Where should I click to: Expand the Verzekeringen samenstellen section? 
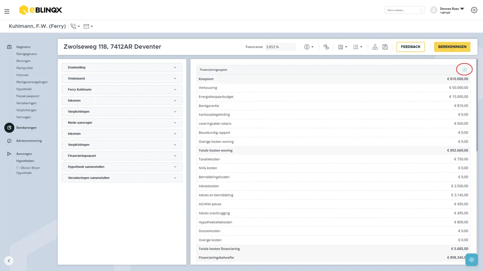(122, 178)
